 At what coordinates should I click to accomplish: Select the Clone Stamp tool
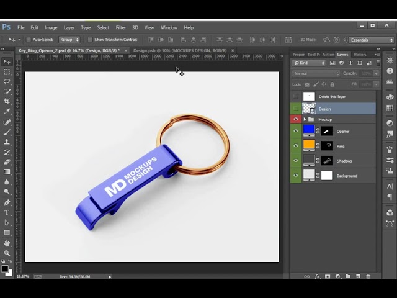click(7, 142)
